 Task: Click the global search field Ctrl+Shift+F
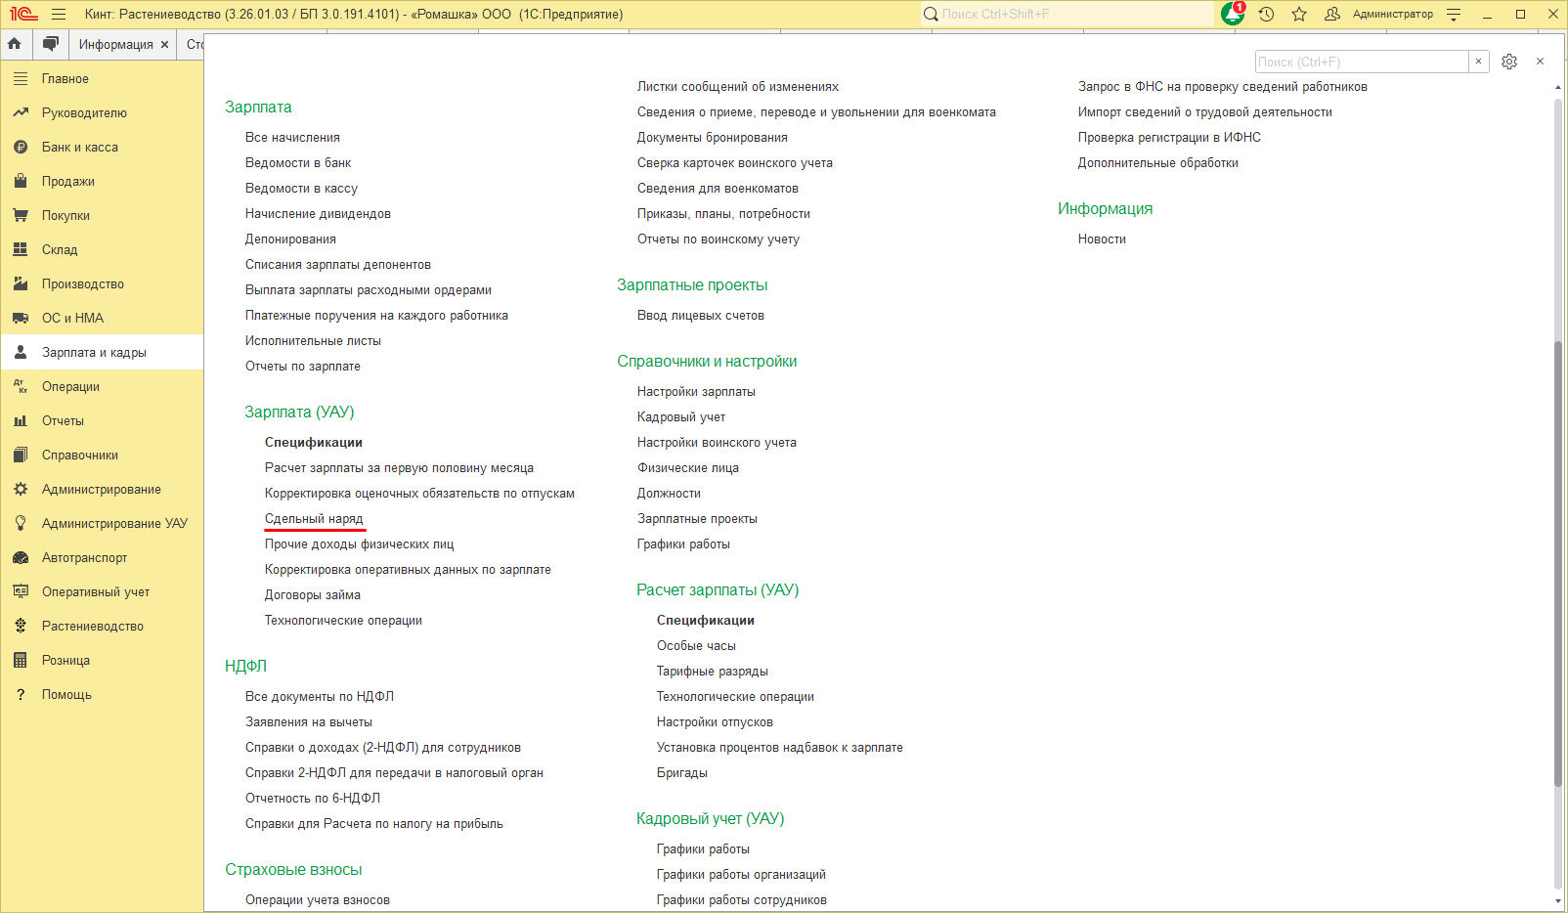(1067, 15)
